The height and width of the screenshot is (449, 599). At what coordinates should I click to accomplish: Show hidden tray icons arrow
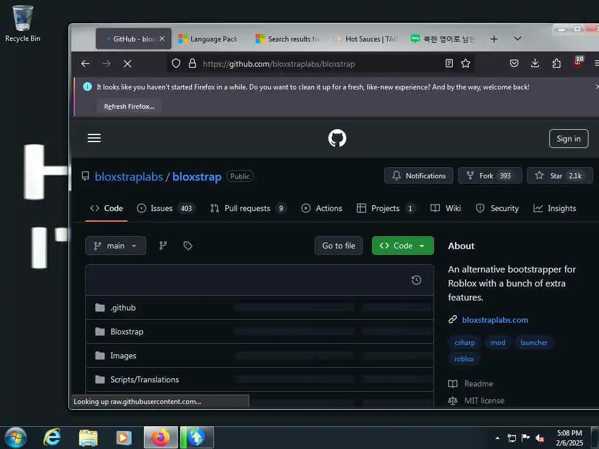tap(497, 438)
